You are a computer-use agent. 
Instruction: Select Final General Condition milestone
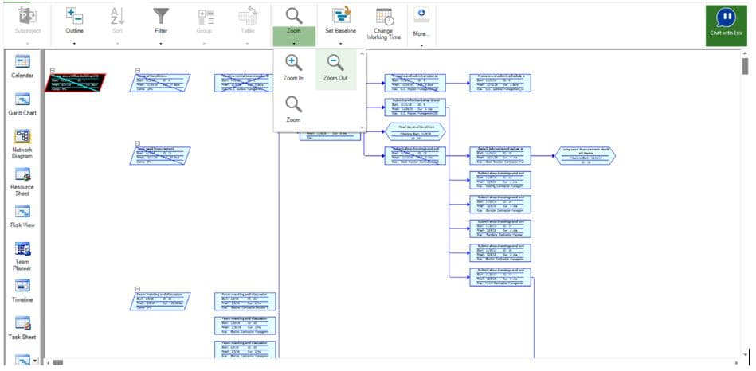point(415,131)
